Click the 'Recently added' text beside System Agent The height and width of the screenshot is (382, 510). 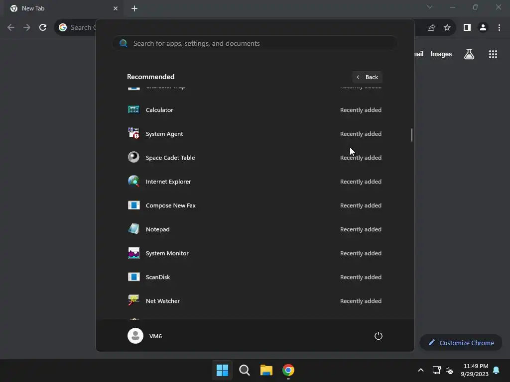tap(361, 133)
